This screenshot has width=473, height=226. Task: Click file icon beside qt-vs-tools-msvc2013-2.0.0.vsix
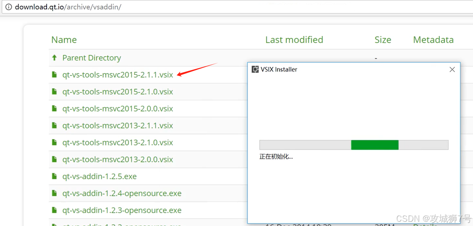(54, 159)
